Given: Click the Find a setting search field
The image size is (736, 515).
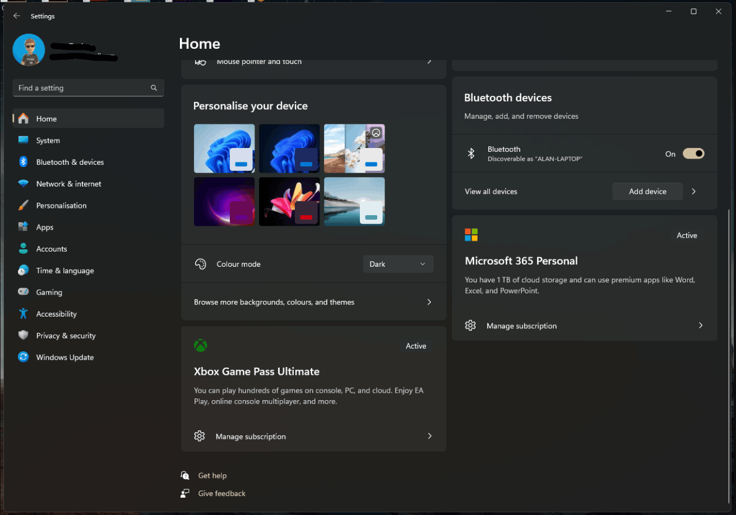Looking at the screenshot, I should click(x=89, y=88).
